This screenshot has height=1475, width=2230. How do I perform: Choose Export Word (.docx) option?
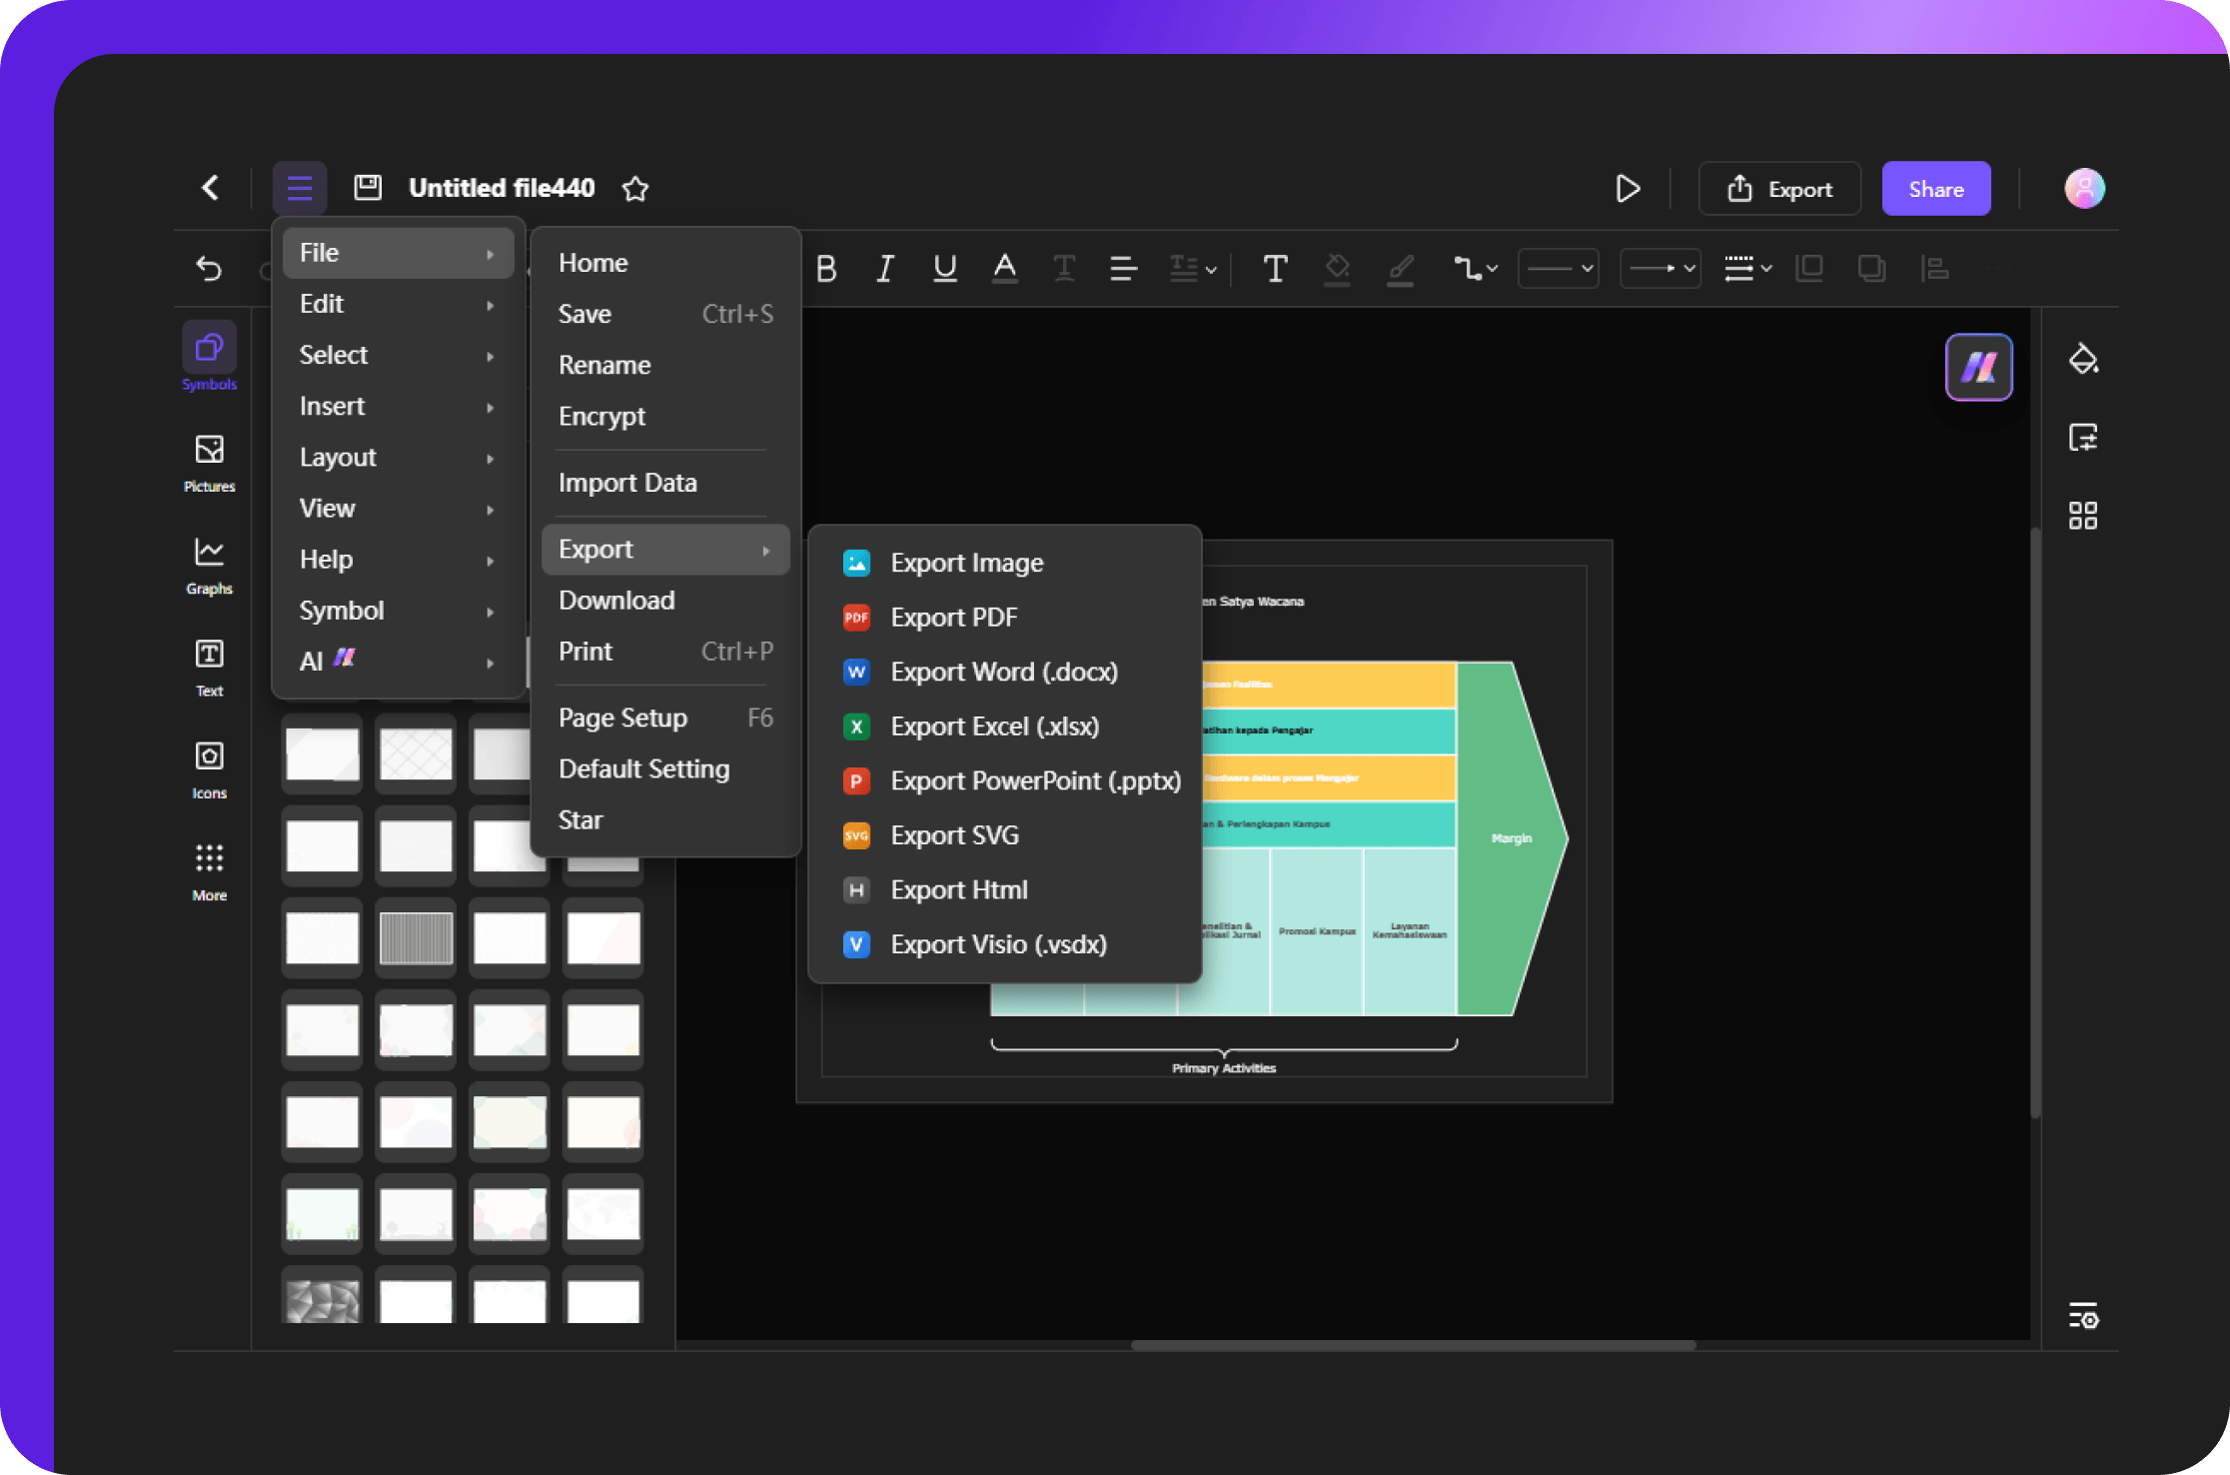[1005, 672]
